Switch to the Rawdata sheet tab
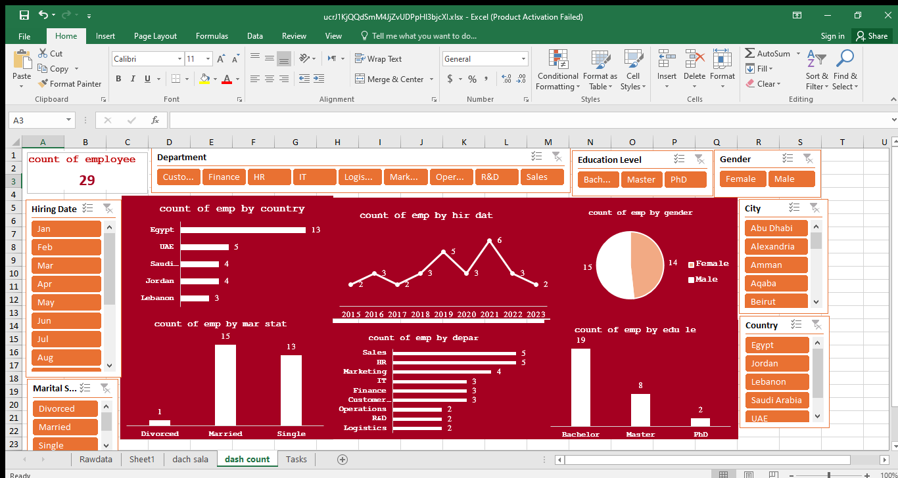The image size is (898, 478). tap(96, 459)
